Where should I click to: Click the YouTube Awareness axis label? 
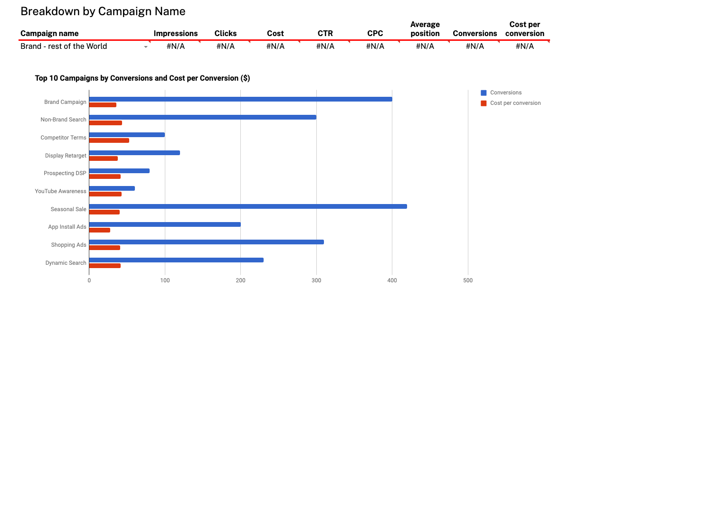pos(60,191)
